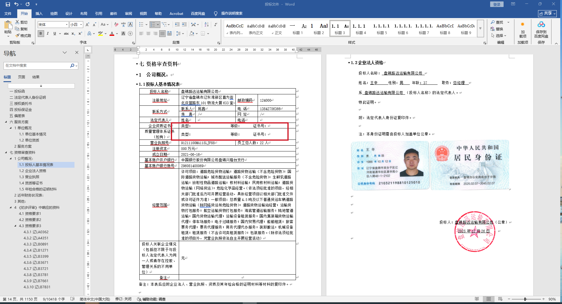The image size is (562, 304).
Task: Click the decrease indent icon
Action: (x=177, y=24)
